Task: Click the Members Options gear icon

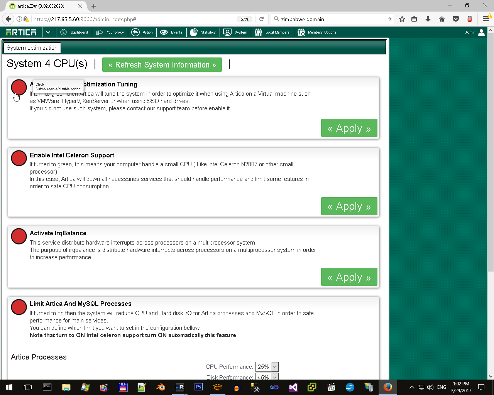Action: pos(301,32)
